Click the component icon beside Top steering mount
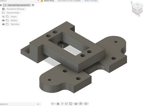145x106 pixels. click(5, 5)
